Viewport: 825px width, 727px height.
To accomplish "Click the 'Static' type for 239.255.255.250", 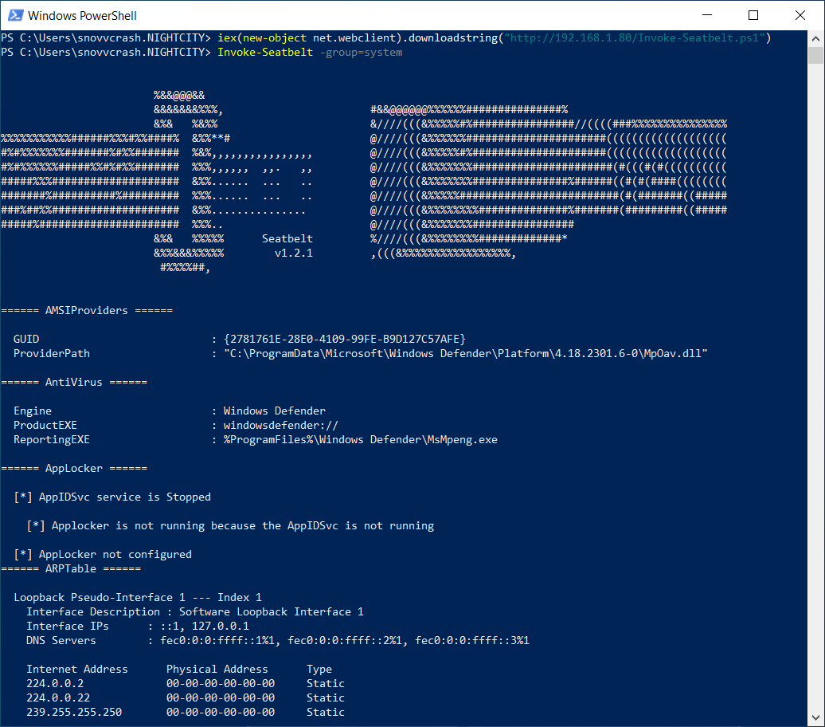I will click(x=326, y=712).
